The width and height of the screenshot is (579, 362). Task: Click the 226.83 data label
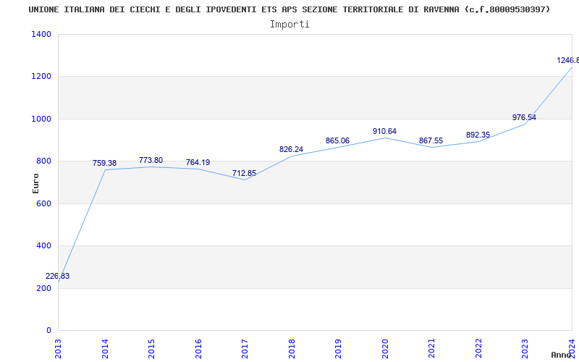click(57, 277)
